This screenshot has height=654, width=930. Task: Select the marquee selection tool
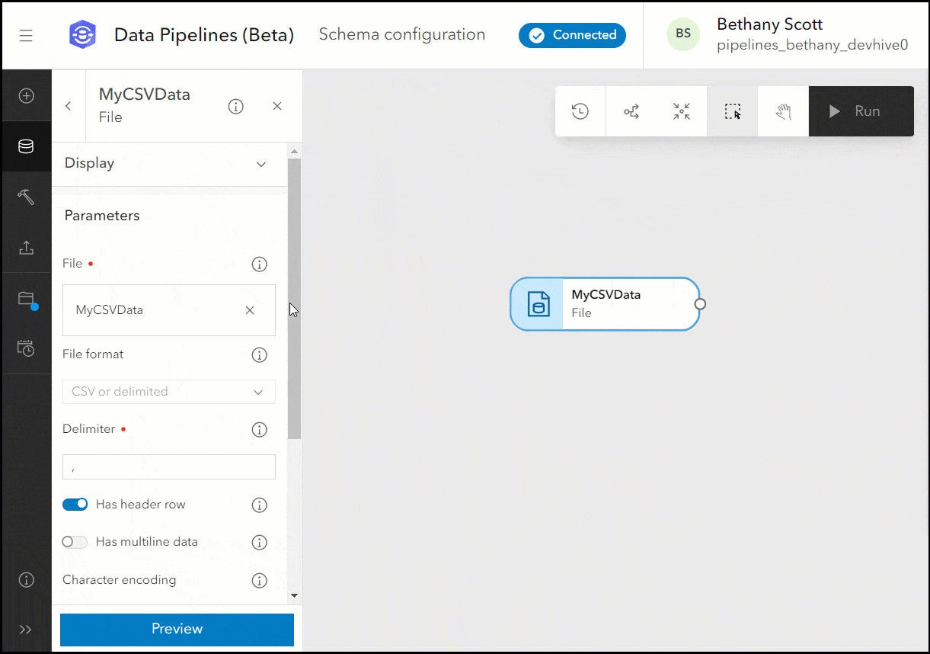pyautogui.click(x=732, y=111)
